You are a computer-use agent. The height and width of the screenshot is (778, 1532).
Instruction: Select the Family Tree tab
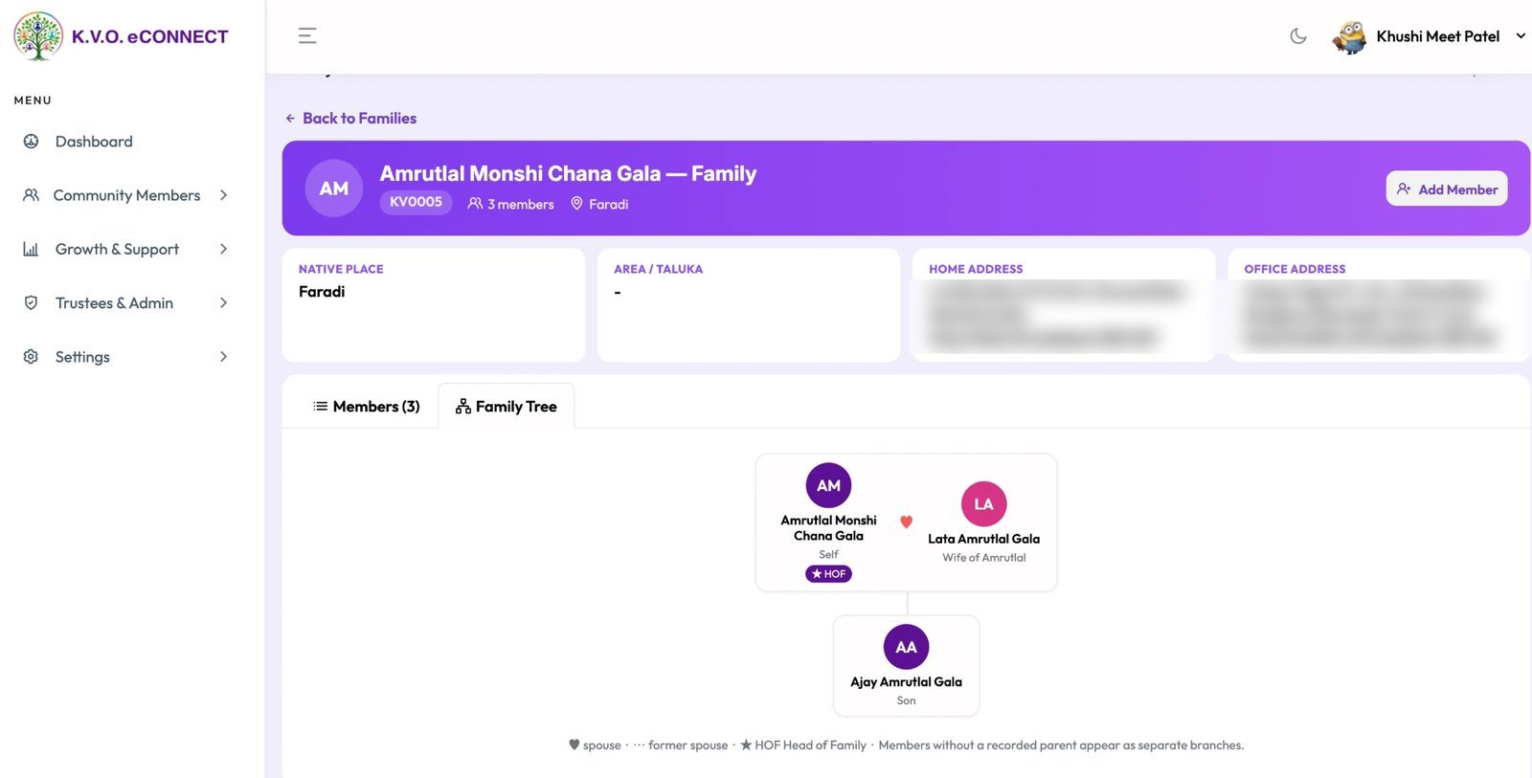click(x=507, y=407)
